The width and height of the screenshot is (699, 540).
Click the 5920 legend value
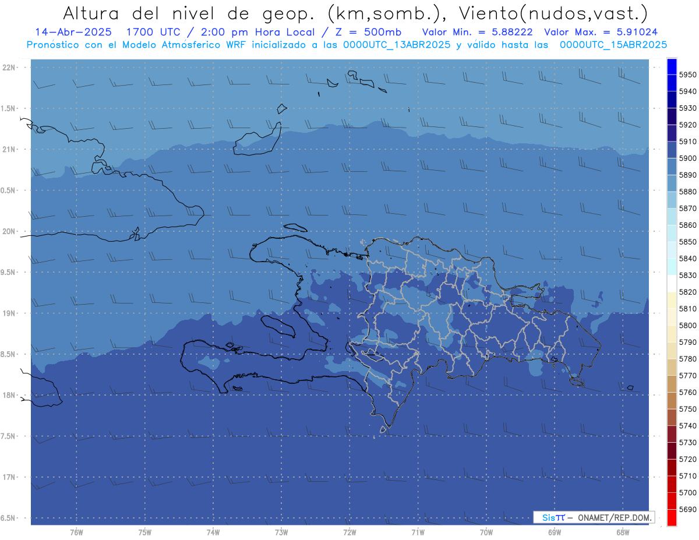pyautogui.click(x=687, y=125)
